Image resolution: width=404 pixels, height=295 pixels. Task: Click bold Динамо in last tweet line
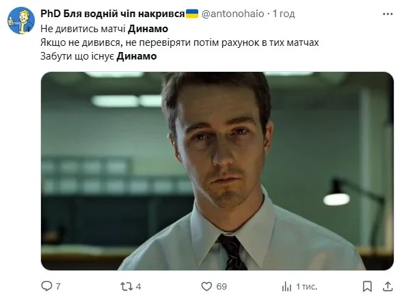[x=137, y=56]
